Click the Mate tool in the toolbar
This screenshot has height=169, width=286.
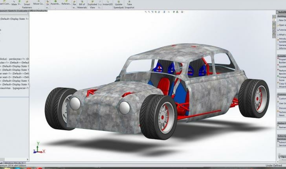[14, 4]
